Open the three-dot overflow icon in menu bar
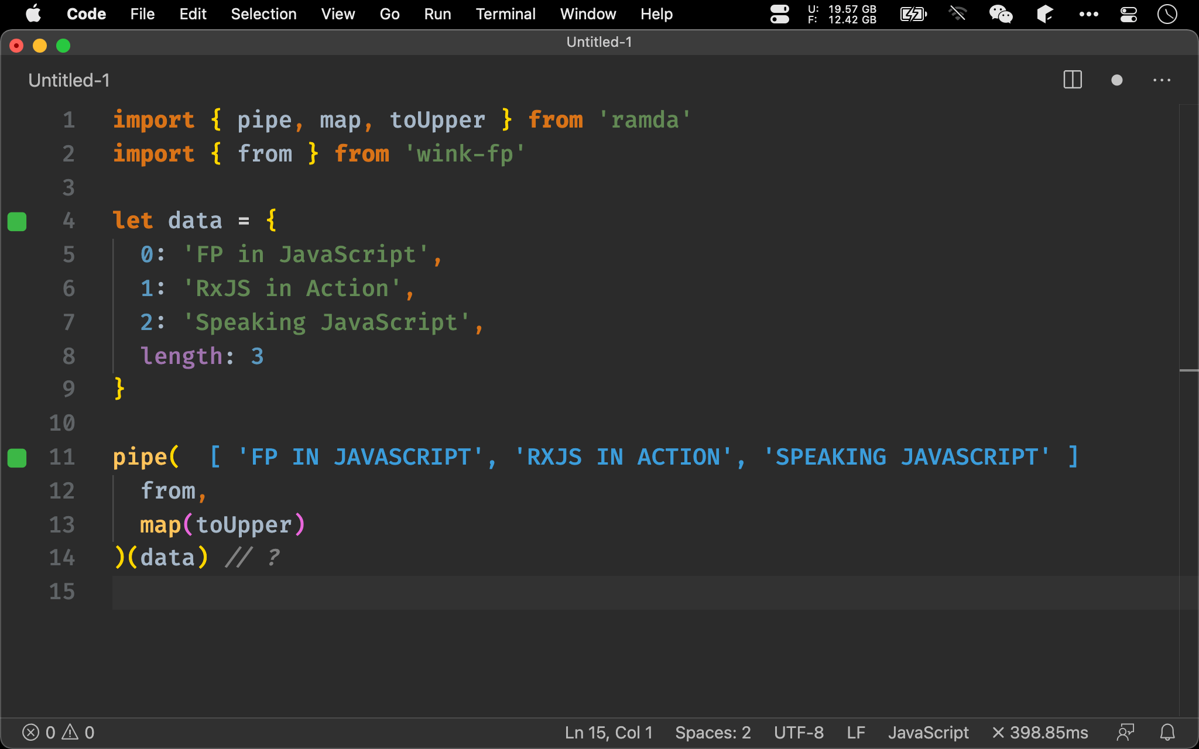 [1088, 14]
